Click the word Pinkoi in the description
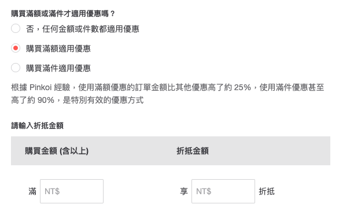 40,87
